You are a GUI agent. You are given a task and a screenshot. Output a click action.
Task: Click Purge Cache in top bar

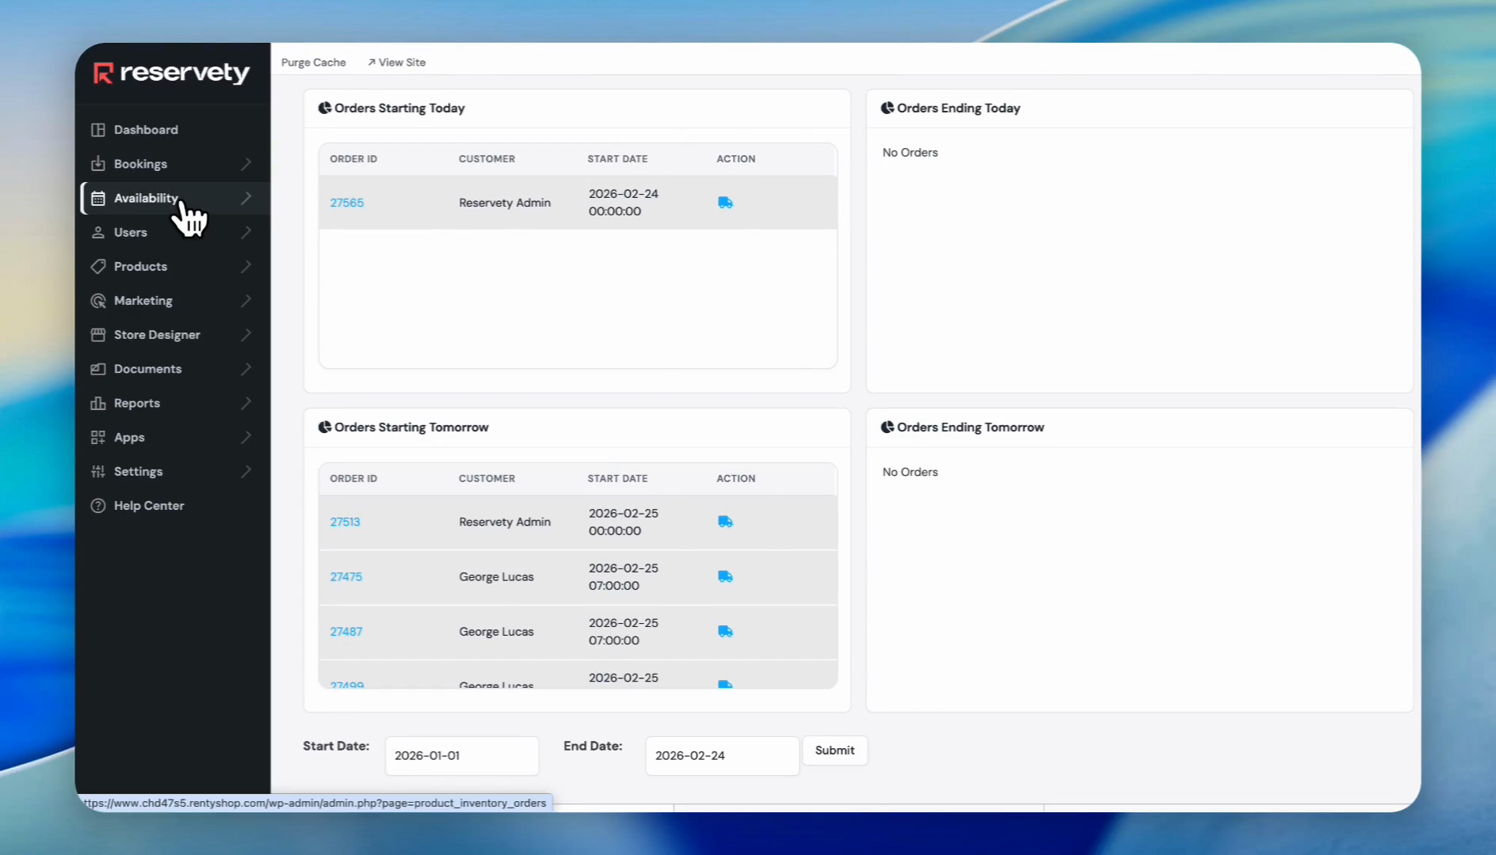(314, 63)
